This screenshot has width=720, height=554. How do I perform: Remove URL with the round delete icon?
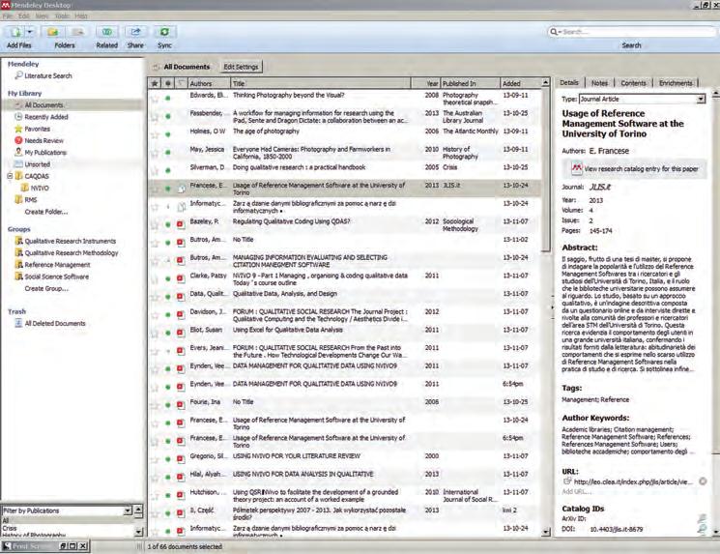(703, 481)
